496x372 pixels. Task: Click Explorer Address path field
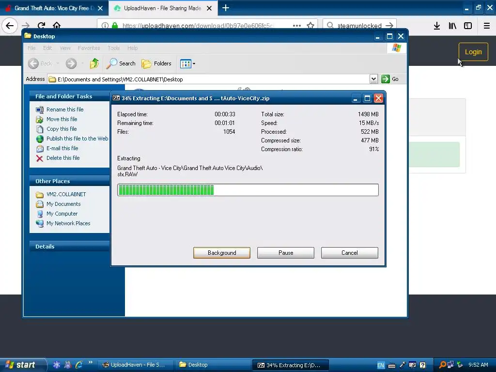(208, 79)
